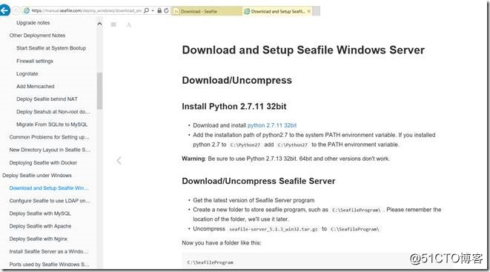Click the search magnifier icon in address bar
The image size is (490, 272).
click(x=146, y=10)
